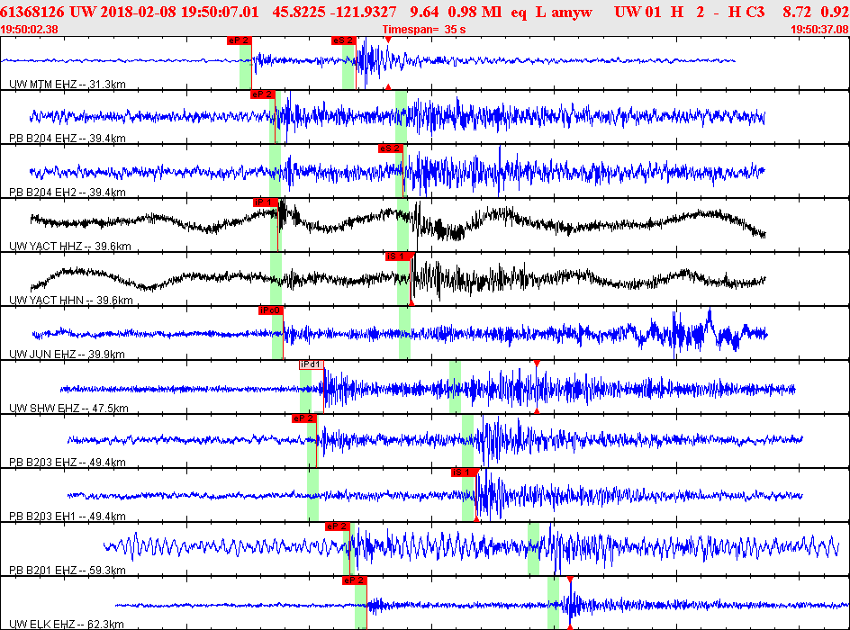The image size is (850, 630).
Task: Select the eP 2 pick flag on B204 EHZ
Action: [262, 94]
